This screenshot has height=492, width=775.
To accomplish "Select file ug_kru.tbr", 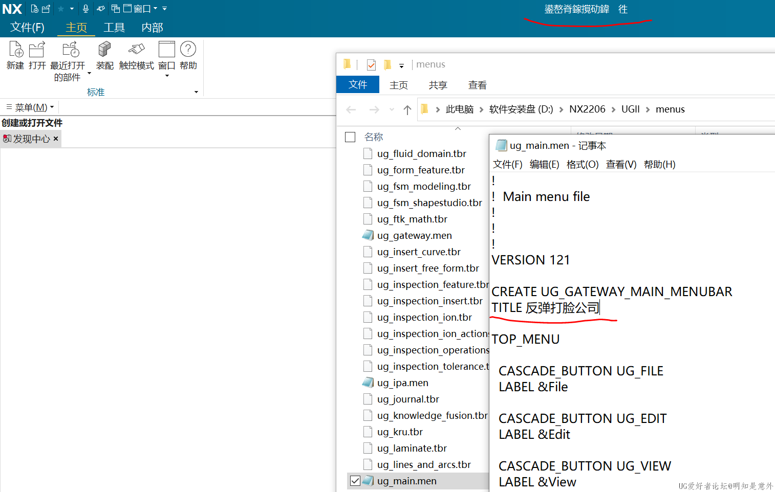I will (x=400, y=432).
